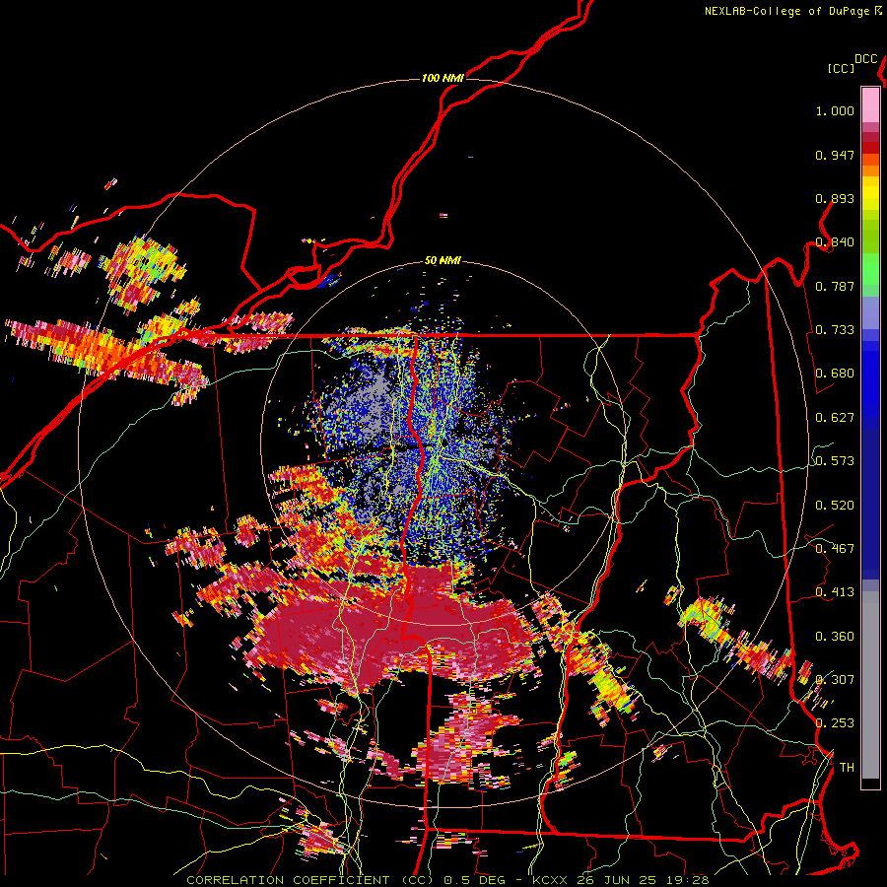The width and height of the screenshot is (887, 887).
Task: Pick the bright green color bar swatch
Action: 870,269
